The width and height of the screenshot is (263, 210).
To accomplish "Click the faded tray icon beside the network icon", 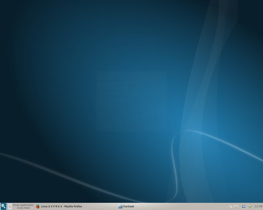I will click(236, 206).
